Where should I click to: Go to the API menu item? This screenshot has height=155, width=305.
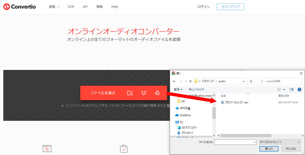click(x=85, y=7)
